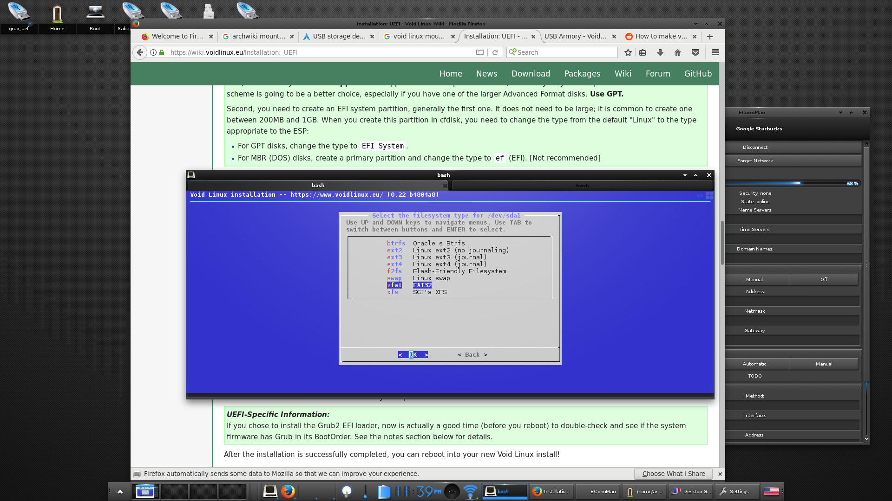Click the EConnMan Netmask field
Screen dimensions: 892x501
[793, 321]
